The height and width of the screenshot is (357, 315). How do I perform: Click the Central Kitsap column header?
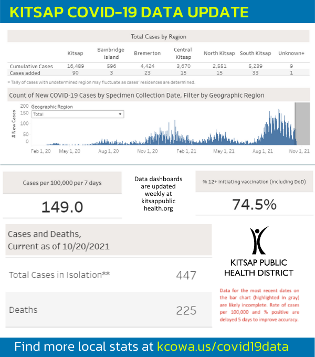183,54
